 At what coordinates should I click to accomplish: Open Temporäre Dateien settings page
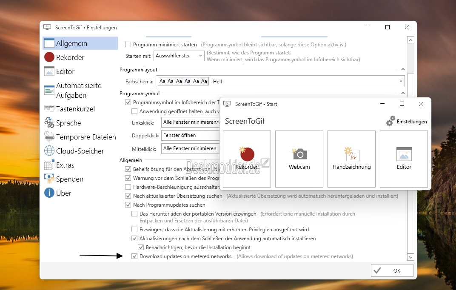pos(80,136)
